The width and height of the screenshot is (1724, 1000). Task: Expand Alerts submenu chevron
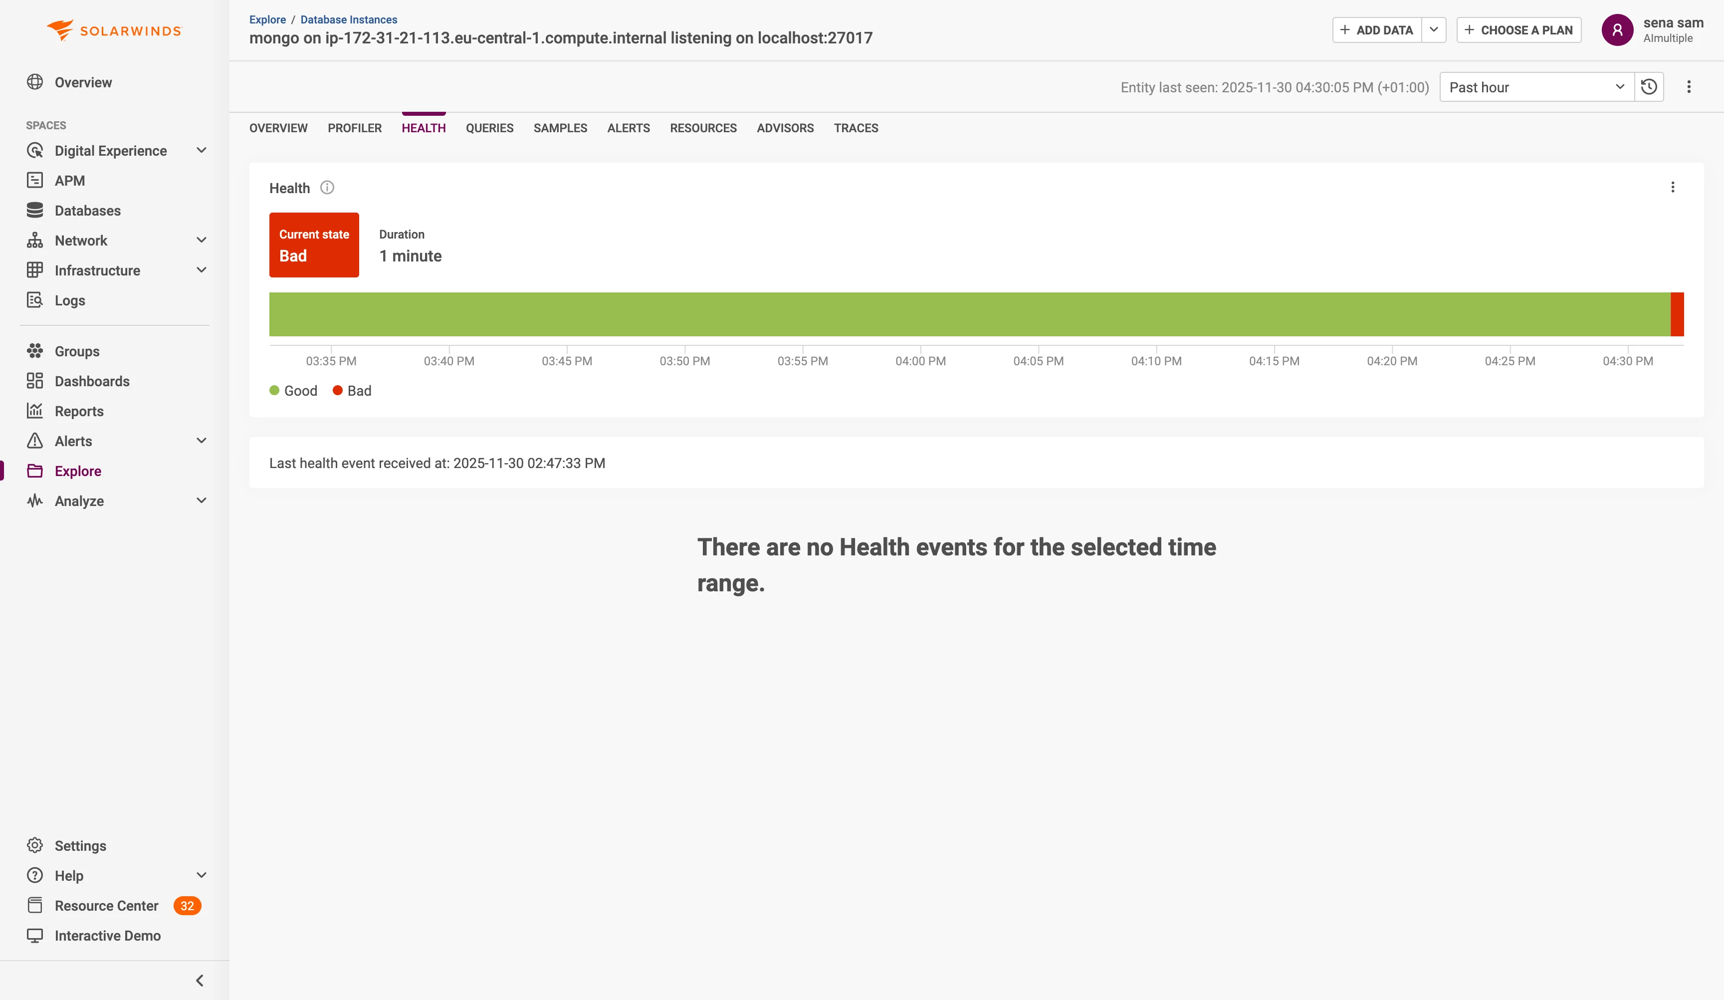(201, 441)
